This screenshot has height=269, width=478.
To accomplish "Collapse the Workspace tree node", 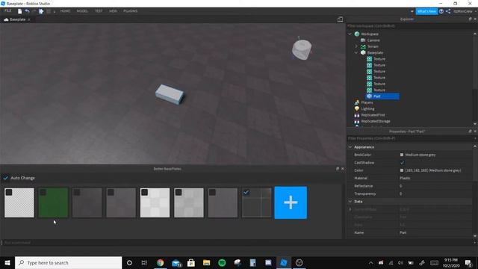I will [x=350, y=34].
